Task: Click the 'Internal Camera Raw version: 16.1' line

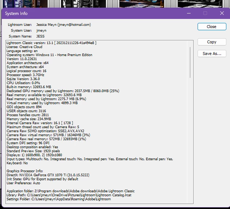Action: (40, 123)
